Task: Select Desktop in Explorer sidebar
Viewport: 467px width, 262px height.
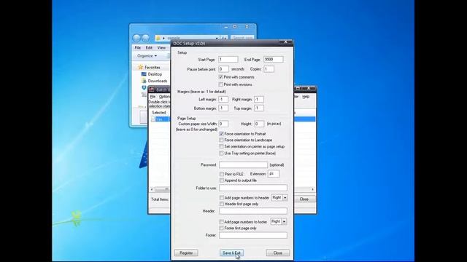Action: 155,74
